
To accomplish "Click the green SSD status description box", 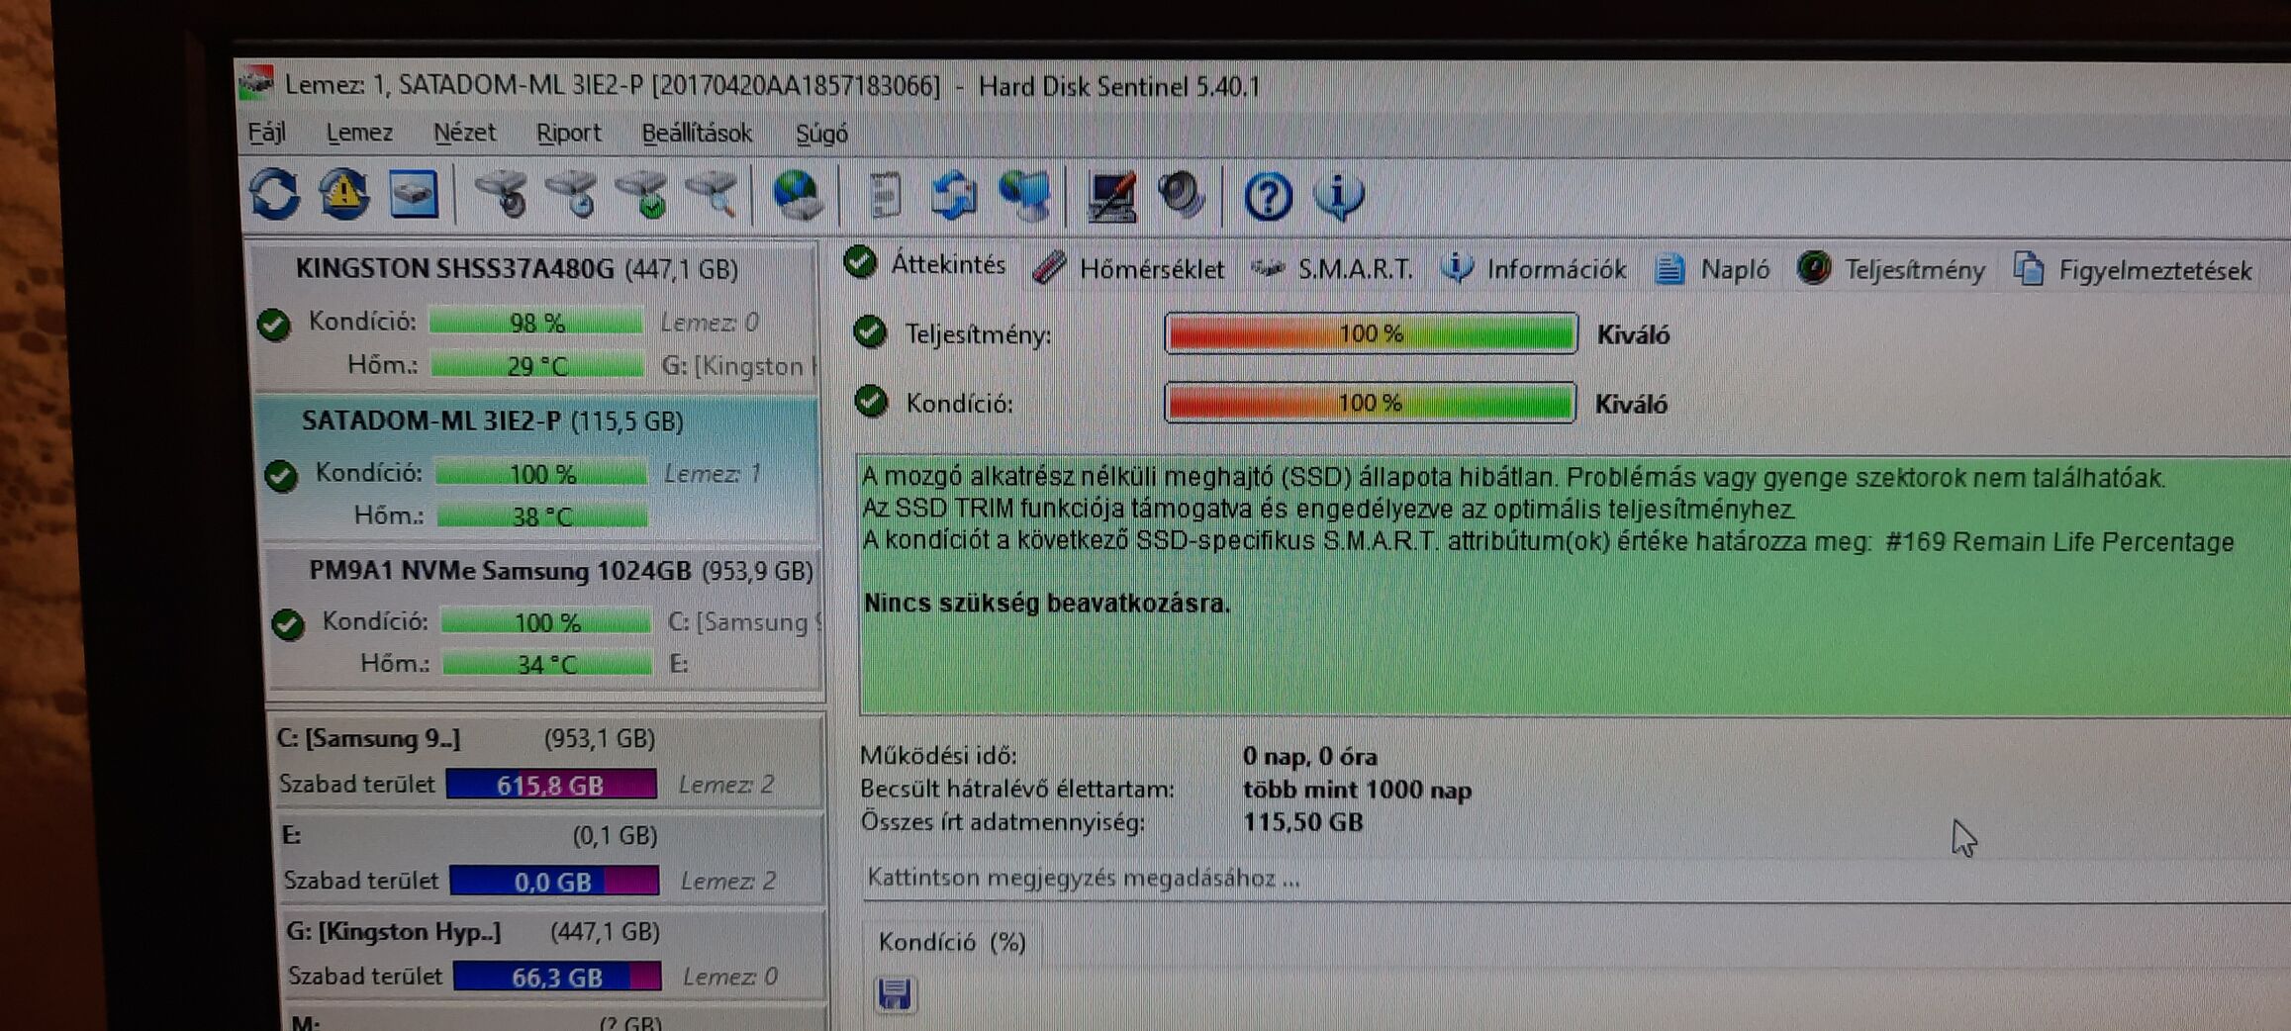I will coord(1574,586).
